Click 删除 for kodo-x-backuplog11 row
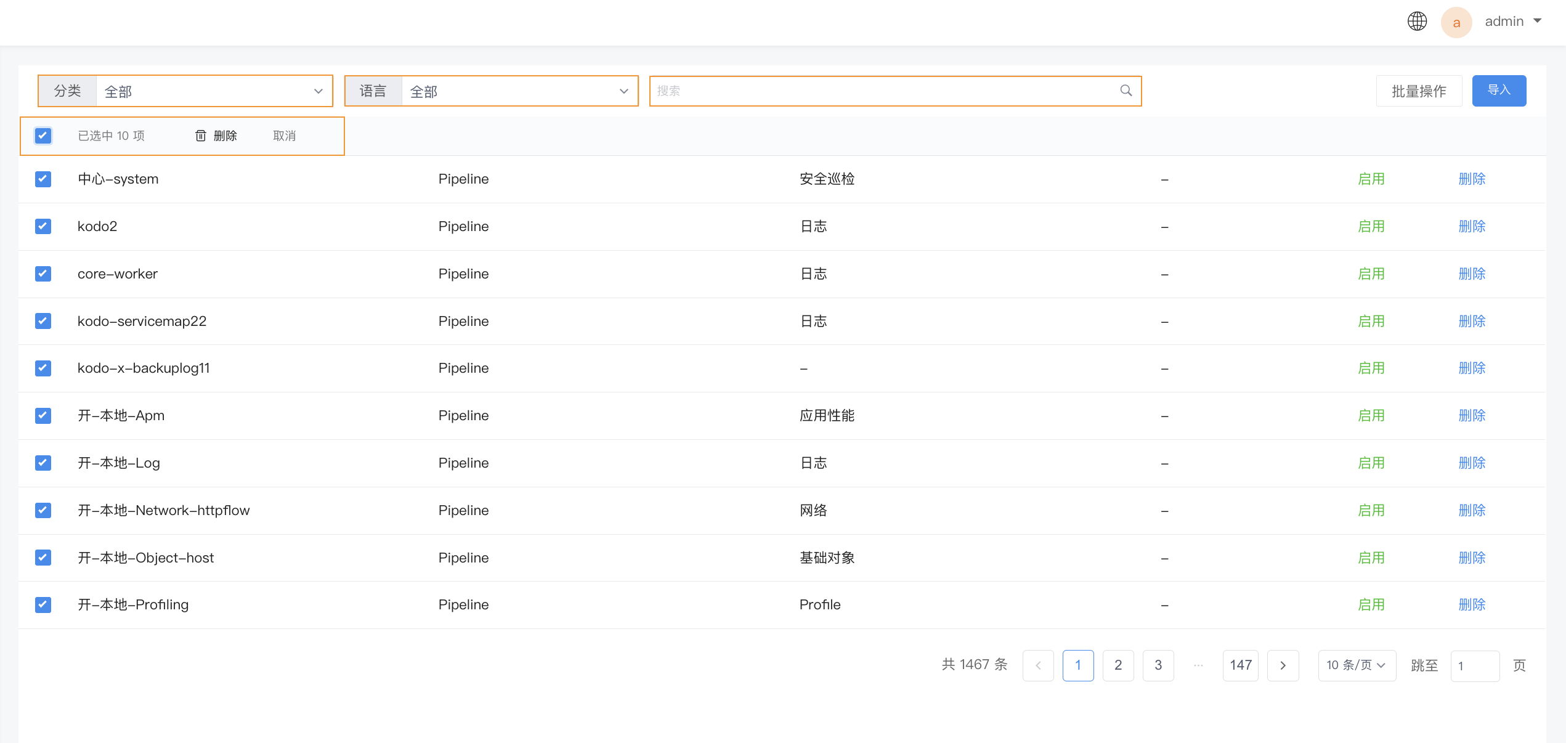This screenshot has height=743, width=1566. (x=1472, y=368)
